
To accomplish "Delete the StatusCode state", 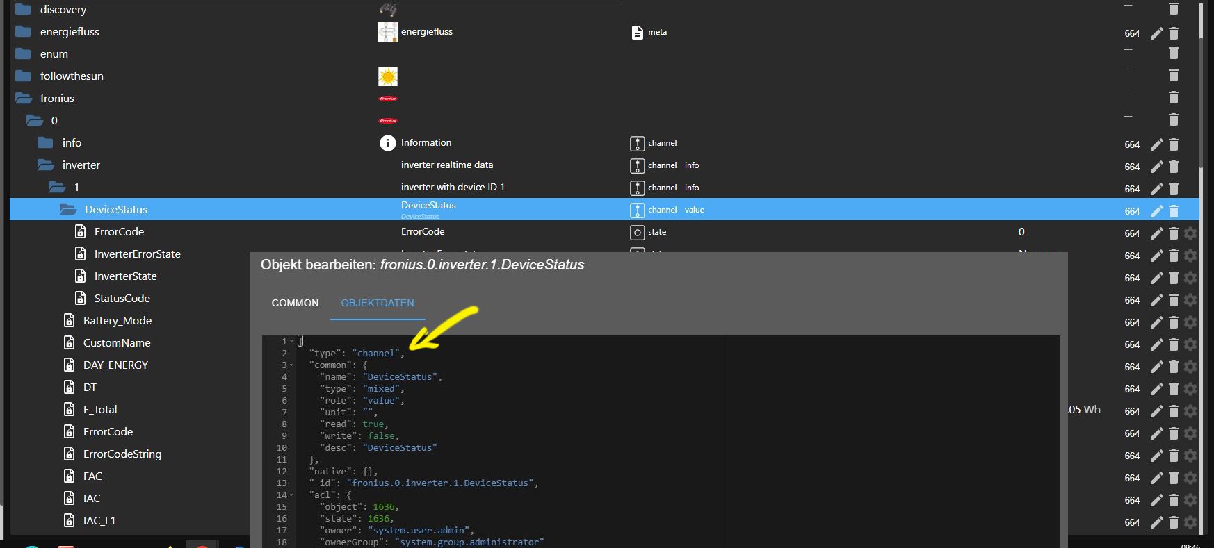I will click(x=1174, y=300).
